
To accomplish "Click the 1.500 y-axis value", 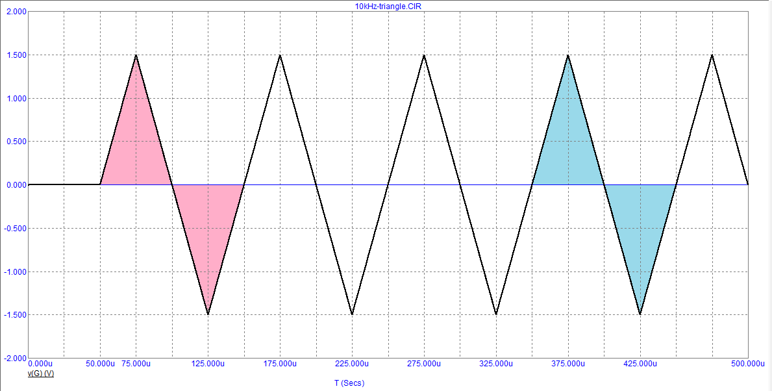I will coord(16,55).
